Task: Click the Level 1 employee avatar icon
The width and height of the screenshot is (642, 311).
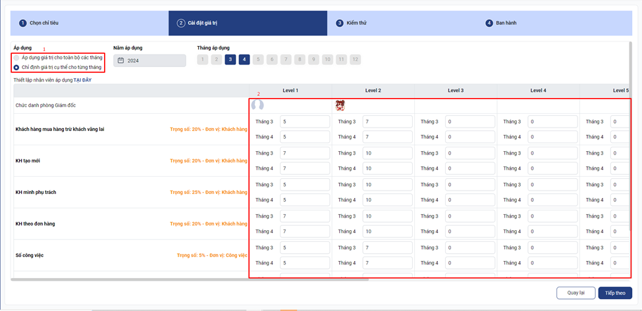Action: click(257, 105)
